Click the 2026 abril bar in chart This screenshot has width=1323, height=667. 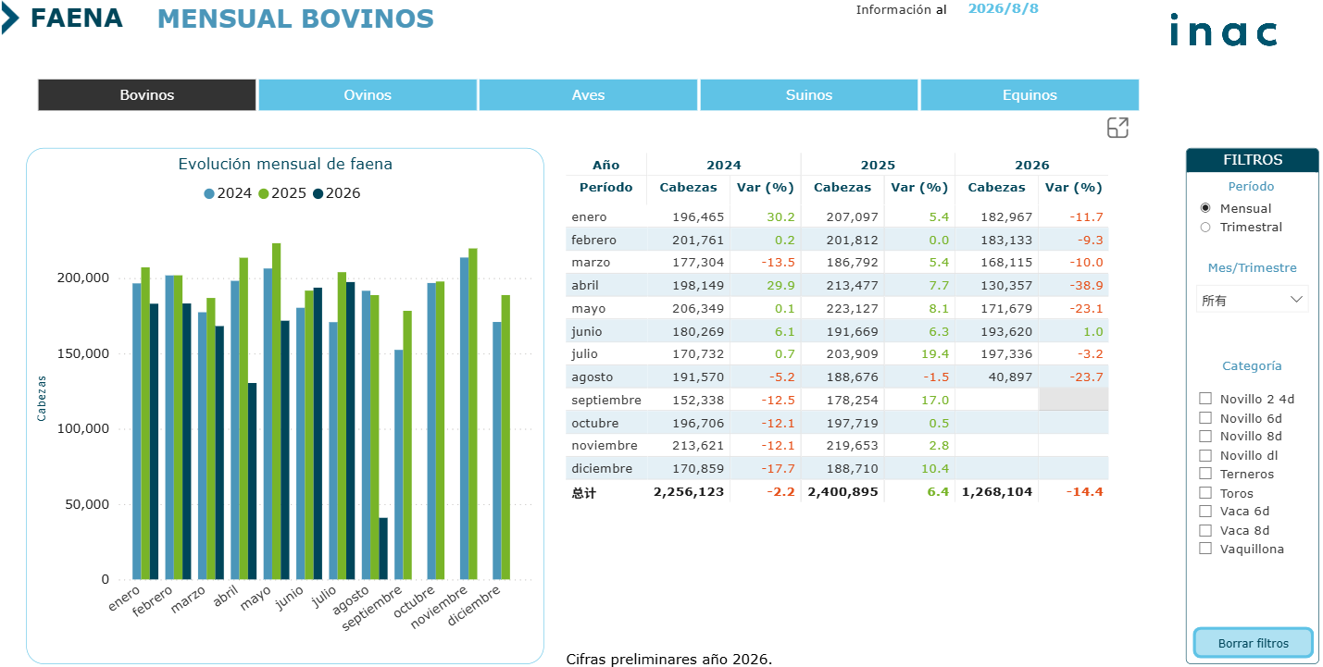click(x=252, y=481)
